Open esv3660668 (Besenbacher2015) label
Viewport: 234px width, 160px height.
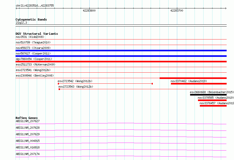212,92
